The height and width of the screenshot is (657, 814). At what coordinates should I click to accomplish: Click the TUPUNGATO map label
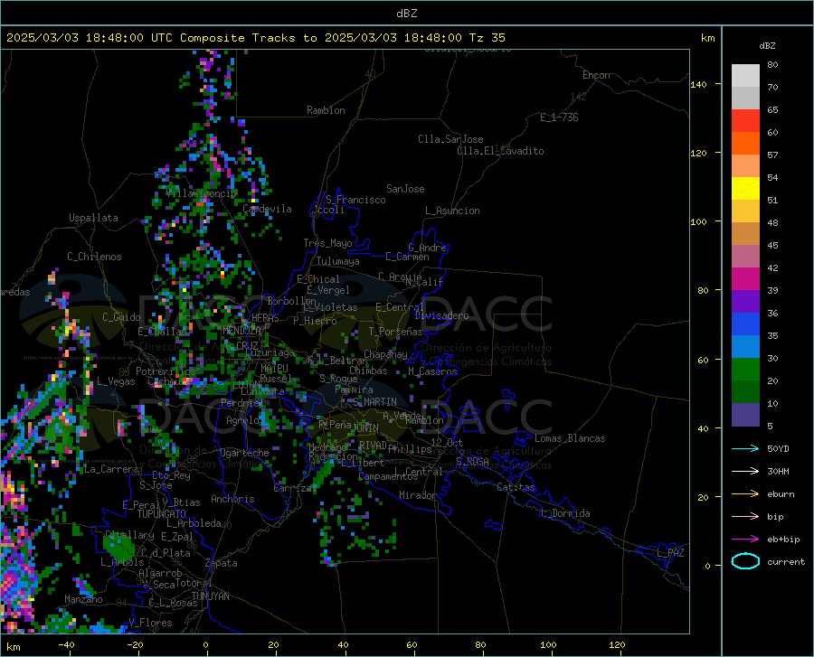(162, 514)
